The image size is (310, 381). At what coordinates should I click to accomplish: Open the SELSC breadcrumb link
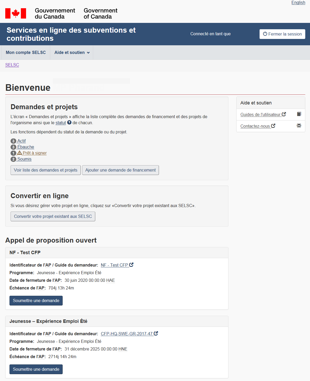tap(12, 65)
